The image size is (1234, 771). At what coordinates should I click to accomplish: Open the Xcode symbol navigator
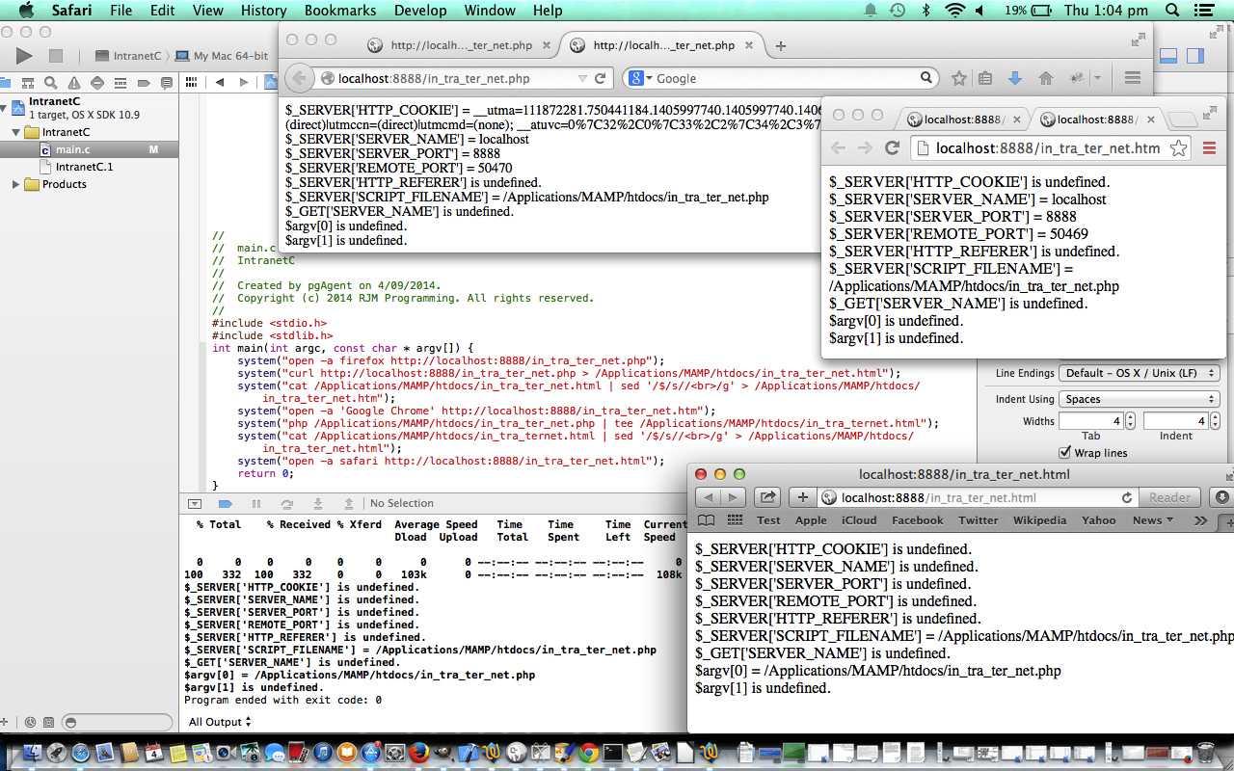27,82
